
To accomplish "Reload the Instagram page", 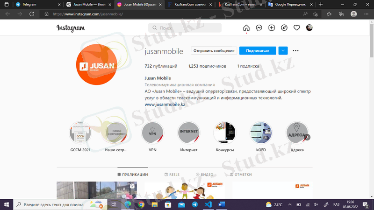I will [32, 14].
